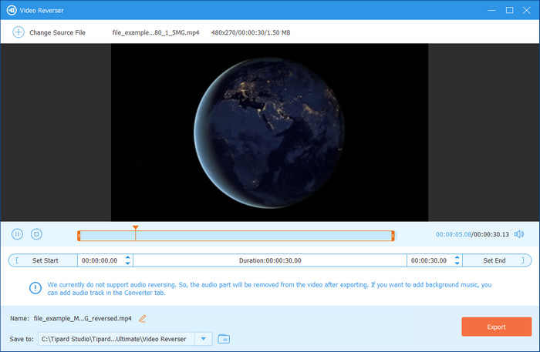Click the pencil icon to rename output
The width and height of the screenshot is (540, 352).
click(x=142, y=318)
